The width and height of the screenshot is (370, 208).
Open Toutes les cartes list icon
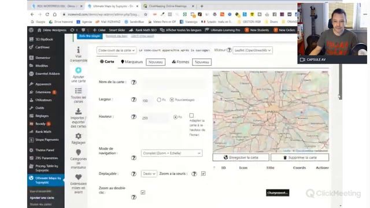(x=79, y=91)
